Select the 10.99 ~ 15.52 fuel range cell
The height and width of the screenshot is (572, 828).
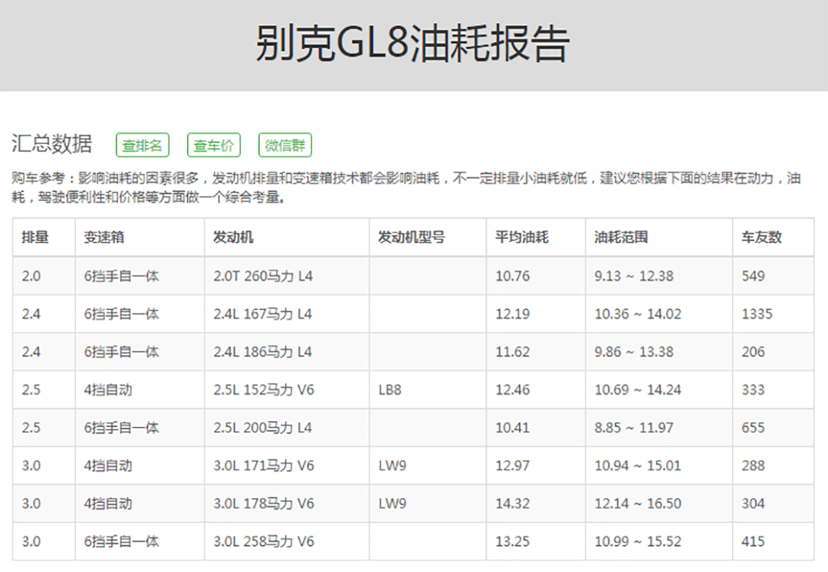[x=638, y=541]
